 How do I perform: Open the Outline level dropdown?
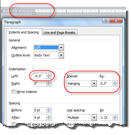[61, 55]
